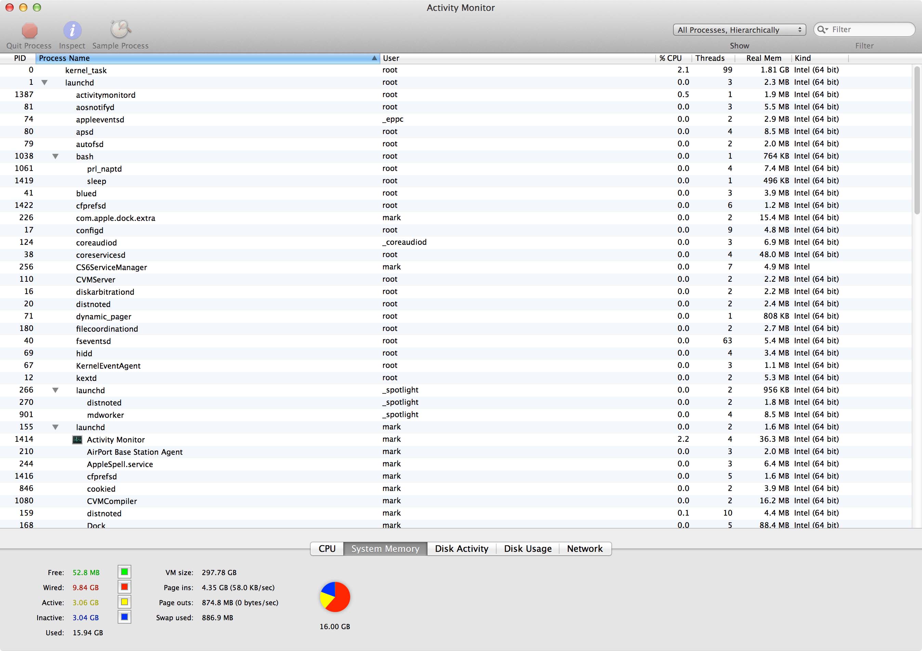Collapse the bash process group
This screenshot has width=922, height=651.
click(55, 156)
